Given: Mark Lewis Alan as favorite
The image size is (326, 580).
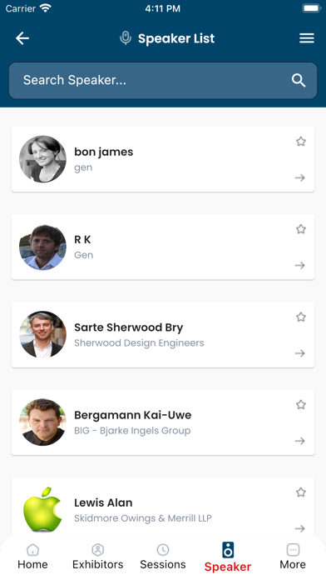Looking at the screenshot, I should tap(301, 492).
